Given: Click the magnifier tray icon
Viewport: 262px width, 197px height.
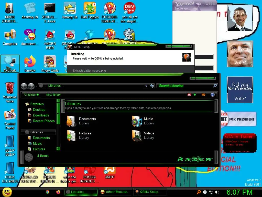Looking at the screenshot, I should pos(199,192).
